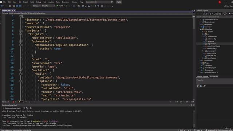Click Start Without Debugging outline play icon
233x131 pixels.
(x=67, y=6)
